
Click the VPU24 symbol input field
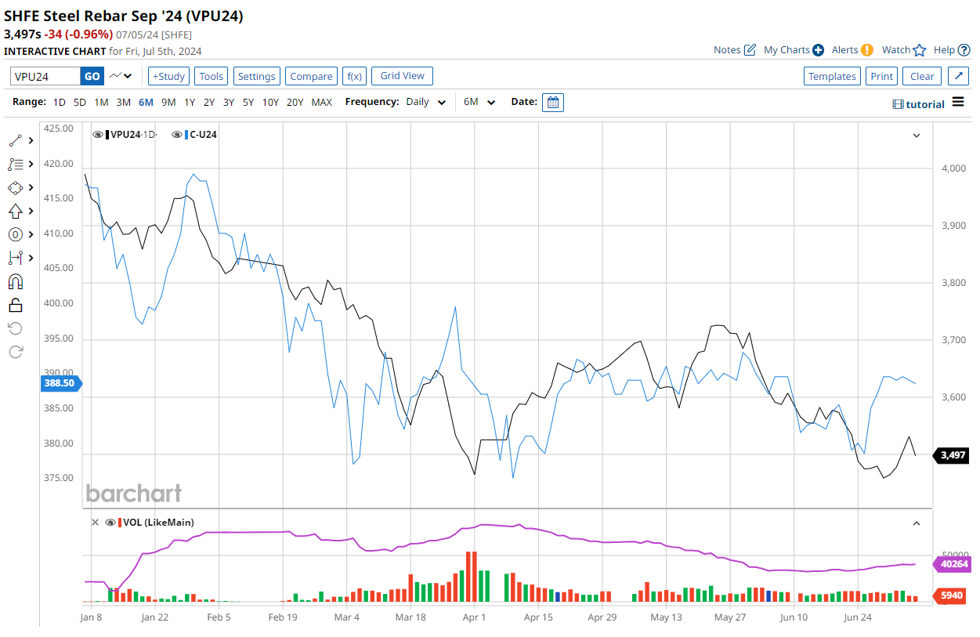point(45,76)
